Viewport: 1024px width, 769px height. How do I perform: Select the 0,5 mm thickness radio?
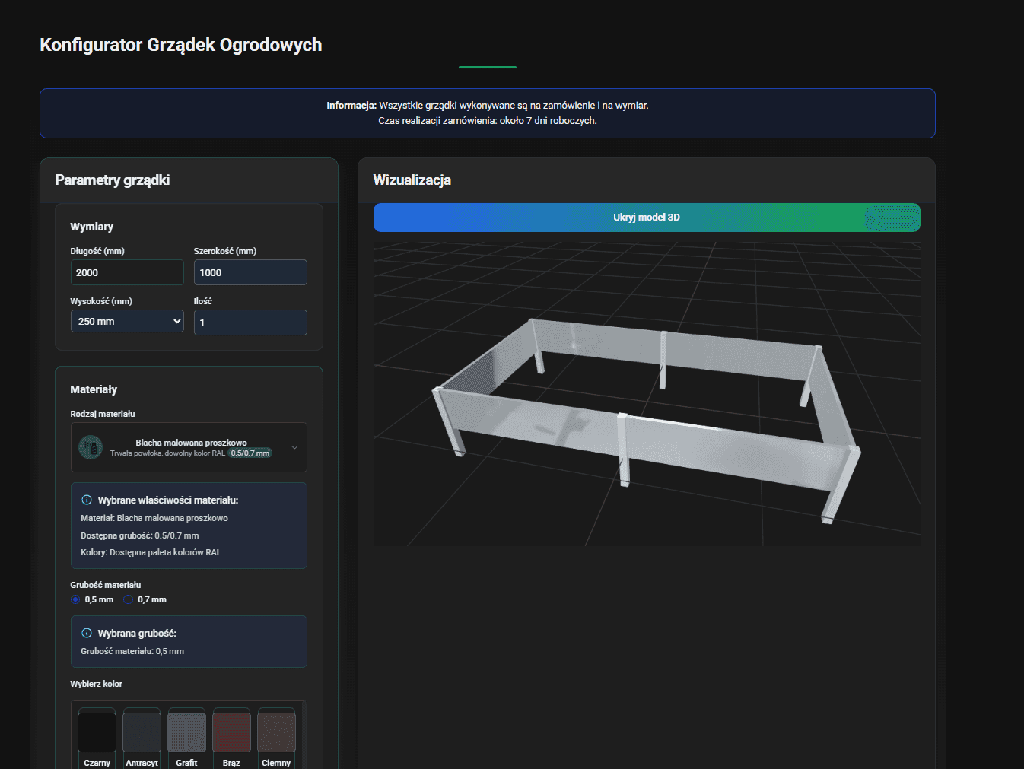point(75,599)
